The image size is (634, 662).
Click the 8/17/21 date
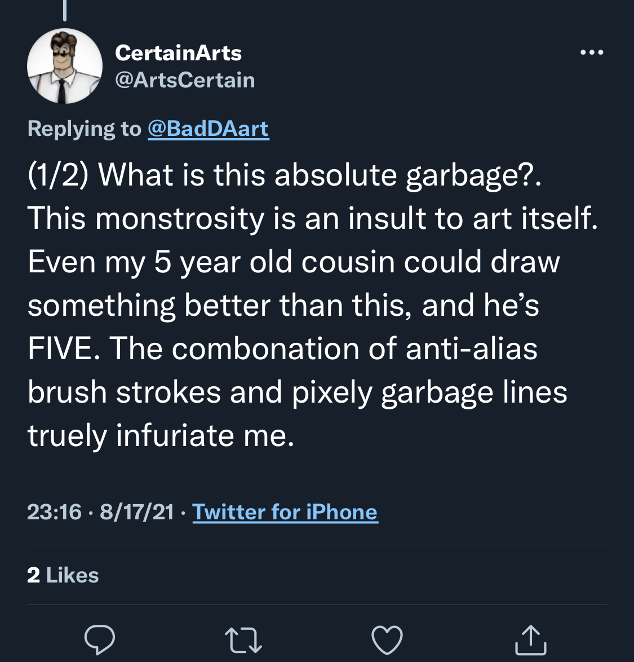click(137, 512)
